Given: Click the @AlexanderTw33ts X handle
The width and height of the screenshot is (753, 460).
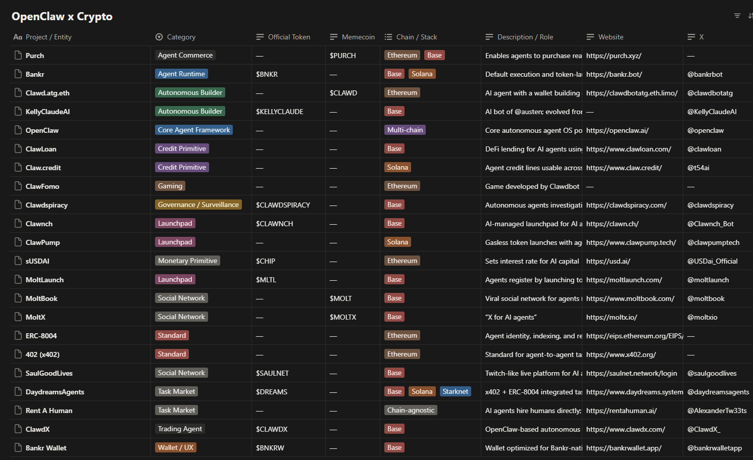Looking at the screenshot, I should tap(717, 411).
